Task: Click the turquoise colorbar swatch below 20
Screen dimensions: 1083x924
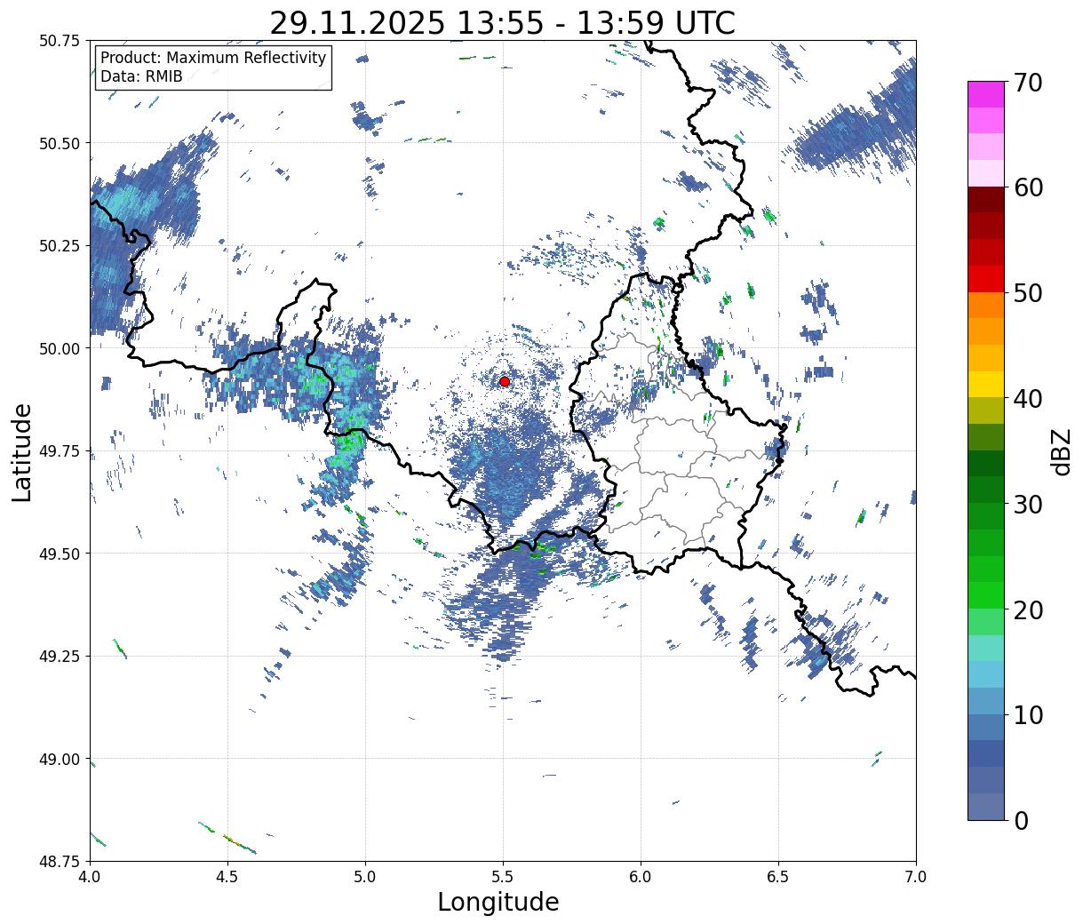Action: pyautogui.click(x=986, y=648)
